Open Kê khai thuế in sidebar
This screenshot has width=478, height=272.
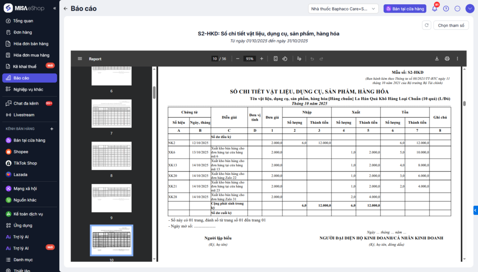29,66
